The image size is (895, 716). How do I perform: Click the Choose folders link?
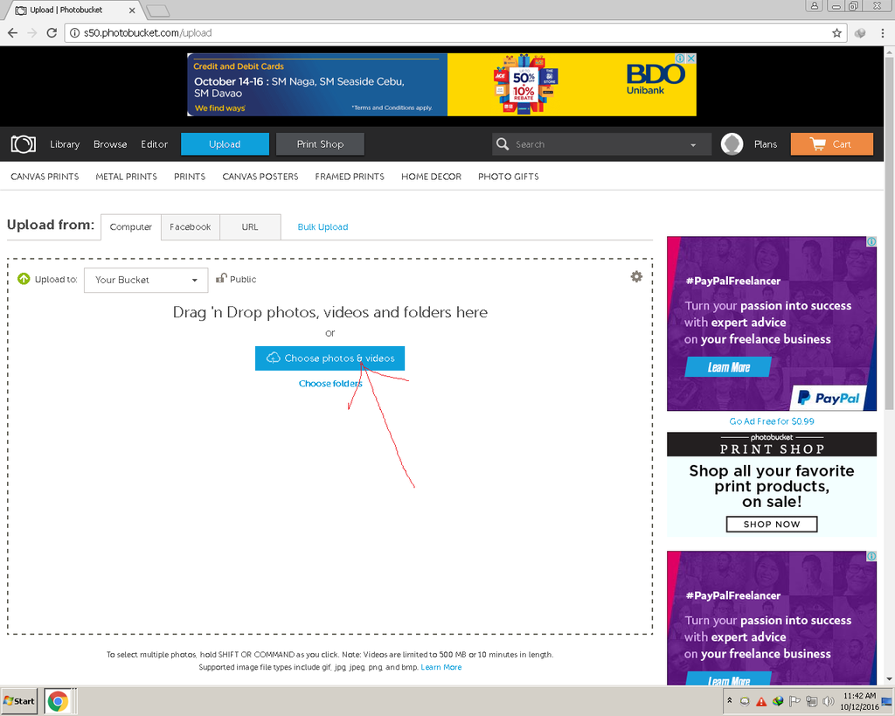tap(330, 384)
